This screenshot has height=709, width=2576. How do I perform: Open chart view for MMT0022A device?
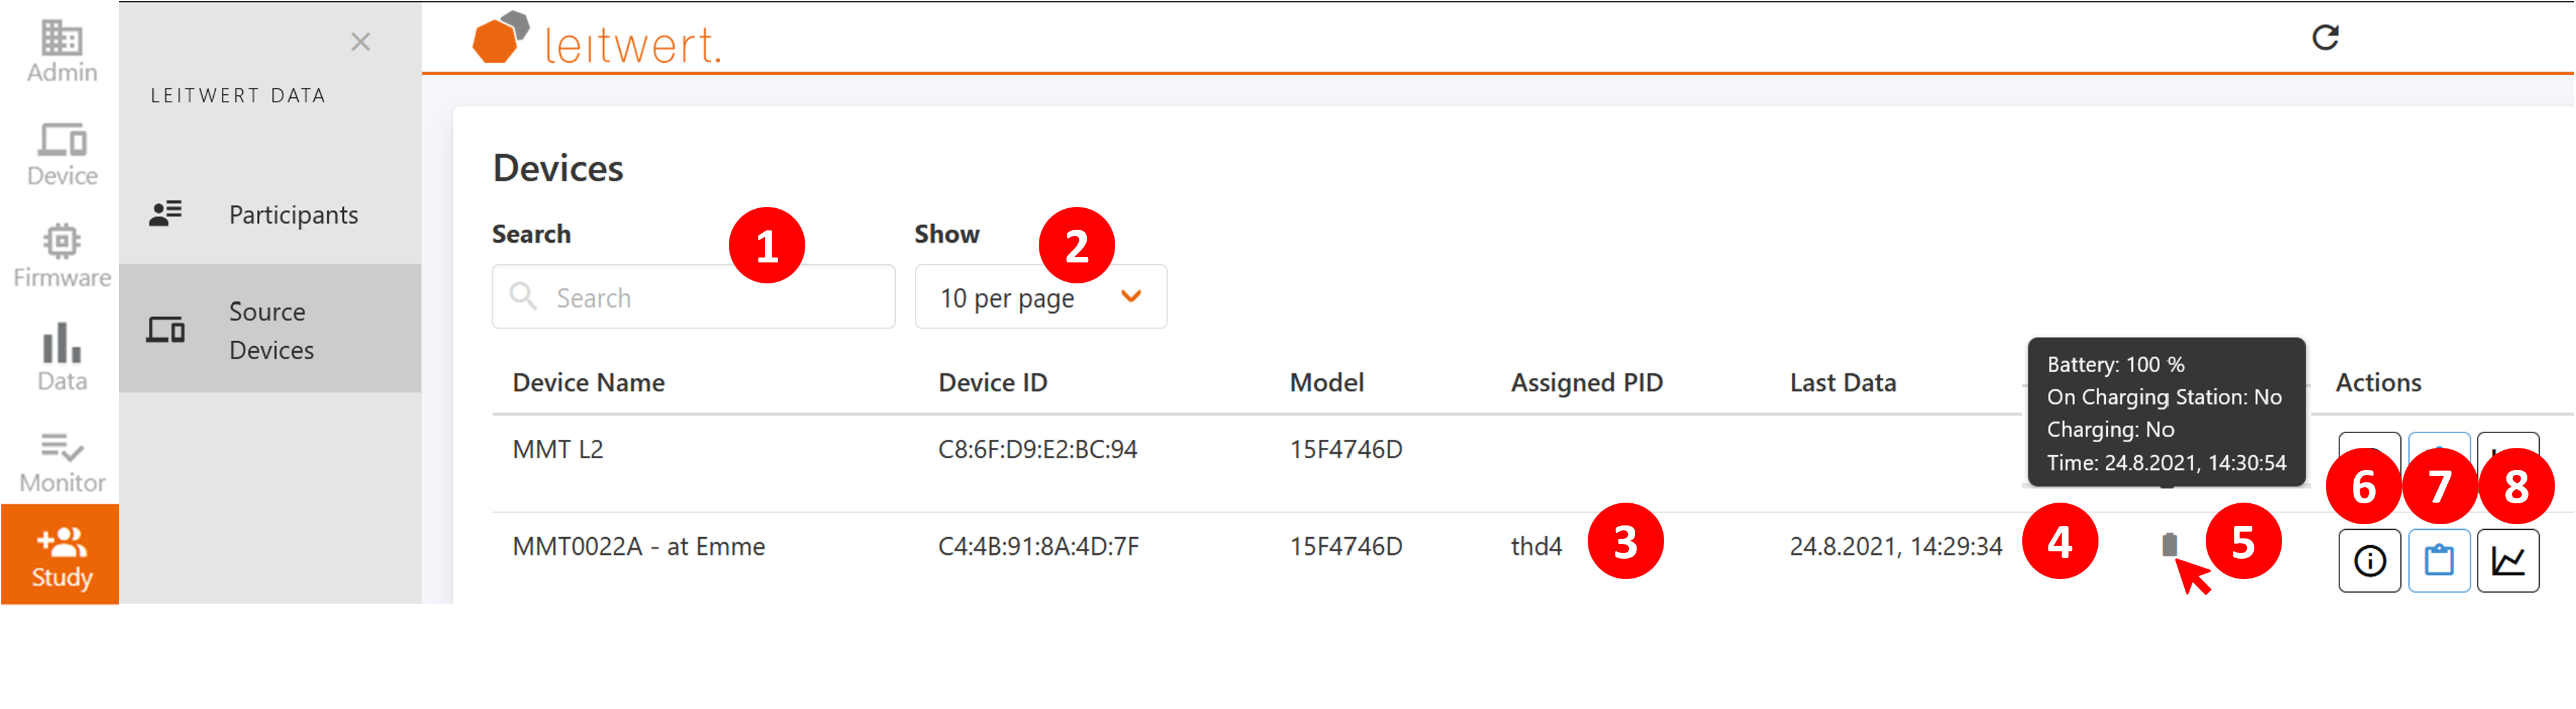(x=2507, y=561)
